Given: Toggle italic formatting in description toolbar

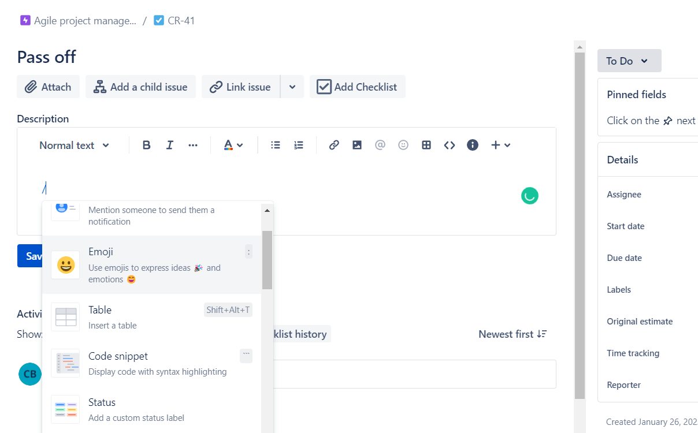Looking at the screenshot, I should [x=169, y=145].
